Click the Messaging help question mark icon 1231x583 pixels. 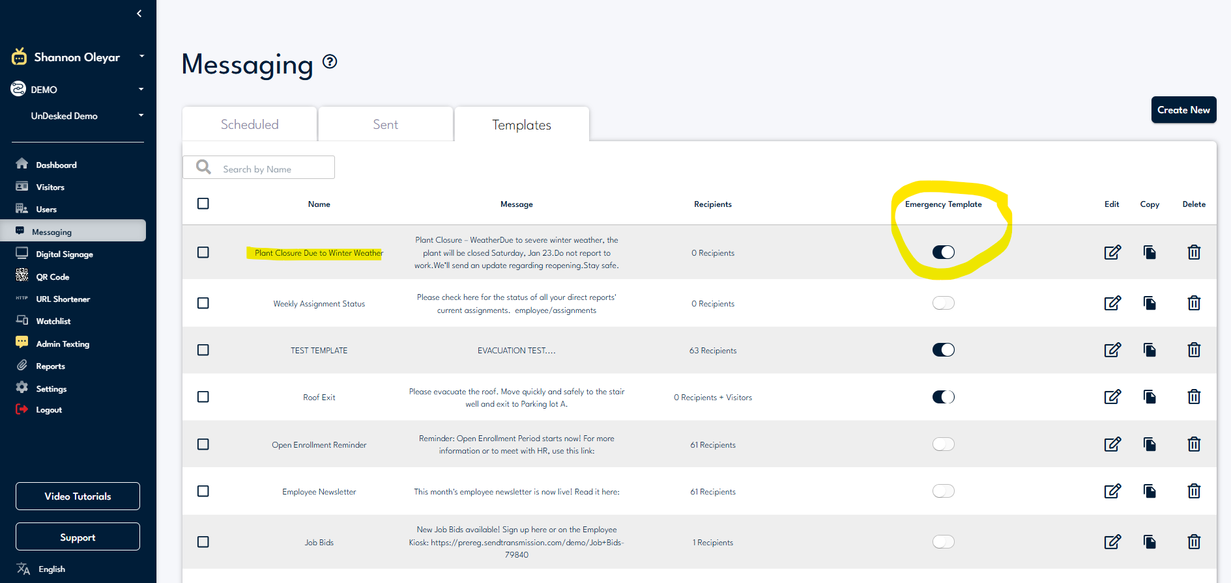point(330,62)
